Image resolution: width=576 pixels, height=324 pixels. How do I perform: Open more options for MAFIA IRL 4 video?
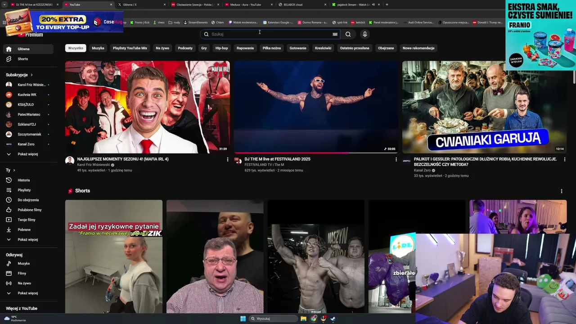pos(227,159)
